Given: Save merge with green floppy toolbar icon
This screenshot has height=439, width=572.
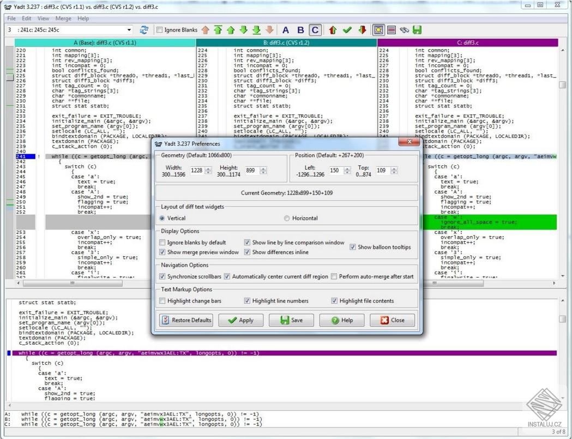Looking at the screenshot, I should pyautogui.click(x=417, y=30).
